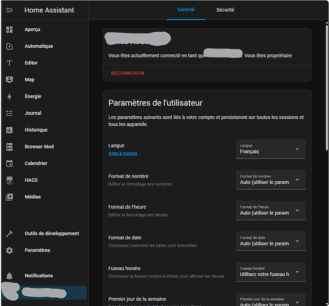Click the DÉCONNEXION button
This screenshot has height=306, width=329.
click(128, 73)
